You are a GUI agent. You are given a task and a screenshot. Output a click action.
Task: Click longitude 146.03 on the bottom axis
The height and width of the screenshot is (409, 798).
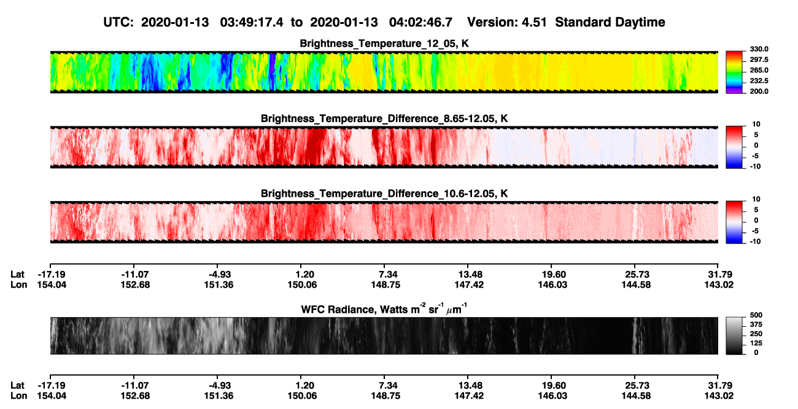553,396
